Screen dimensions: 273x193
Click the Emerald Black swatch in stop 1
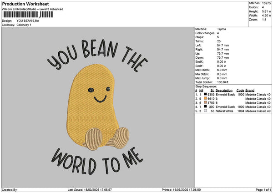click(x=206, y=94)
